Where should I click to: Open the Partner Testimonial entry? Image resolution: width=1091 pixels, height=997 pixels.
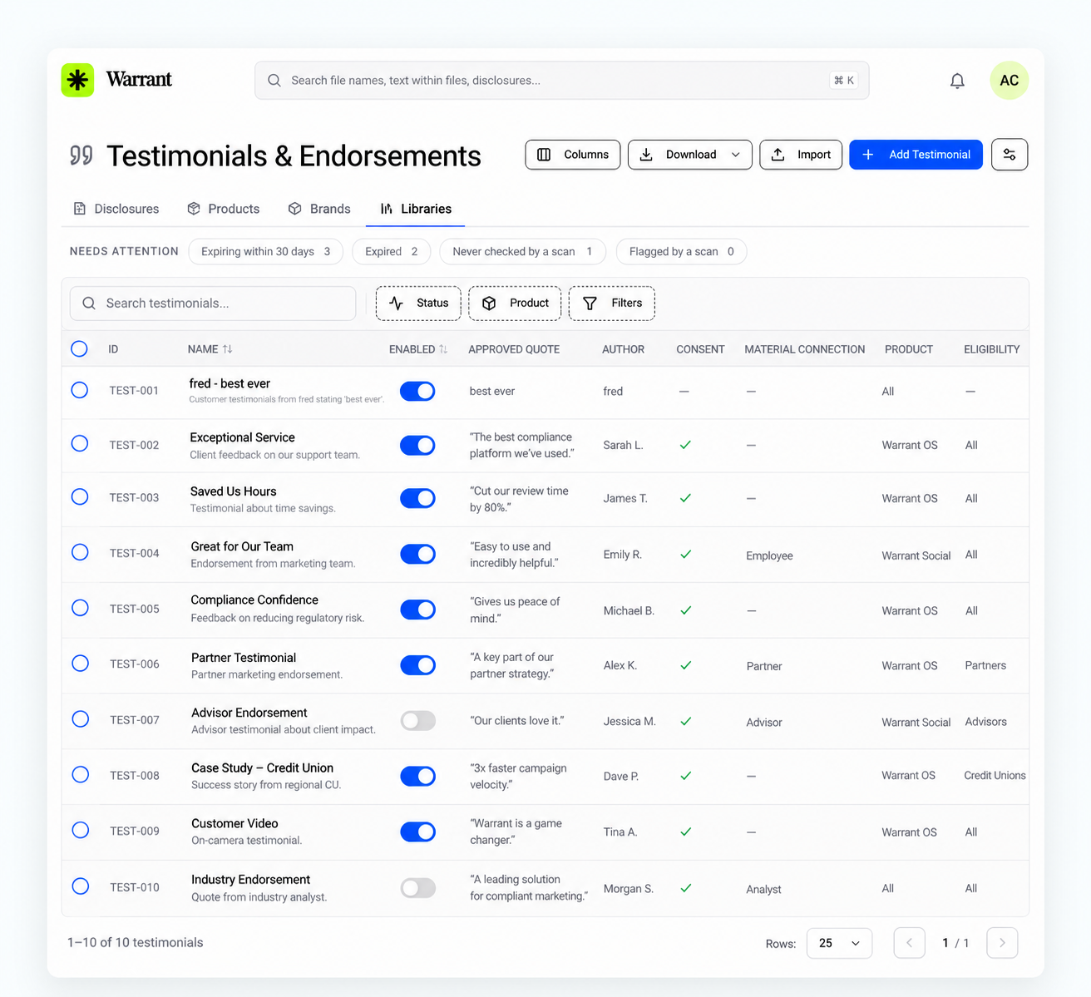click(244, 658)
